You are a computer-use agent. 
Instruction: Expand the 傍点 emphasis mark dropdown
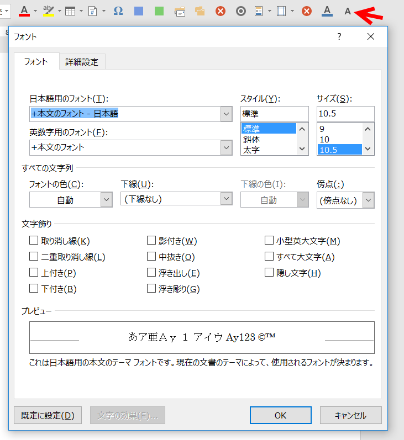click(368, 200)
